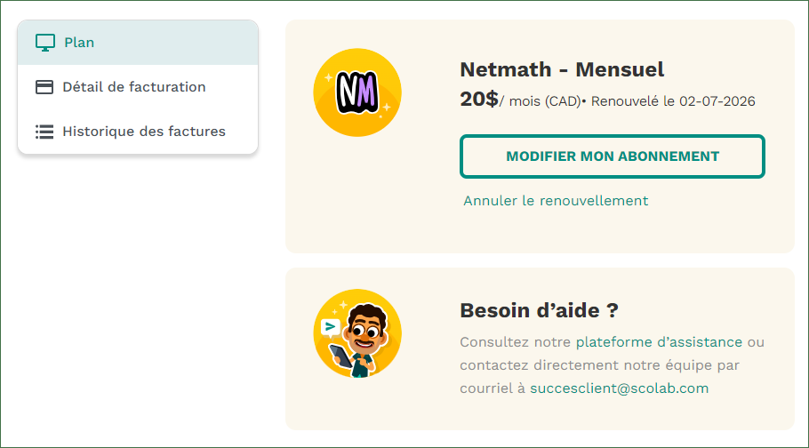This screenshot has width=809, height=448.
Task: Click the renewal date 02-07-2026
Action: [717, 101]
